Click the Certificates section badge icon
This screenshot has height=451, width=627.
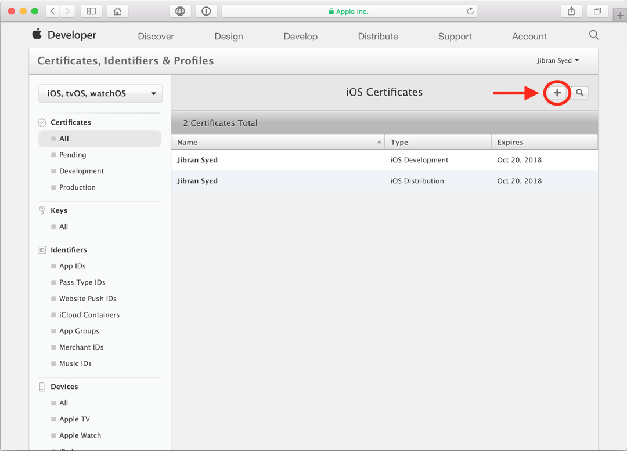(42, 122)
